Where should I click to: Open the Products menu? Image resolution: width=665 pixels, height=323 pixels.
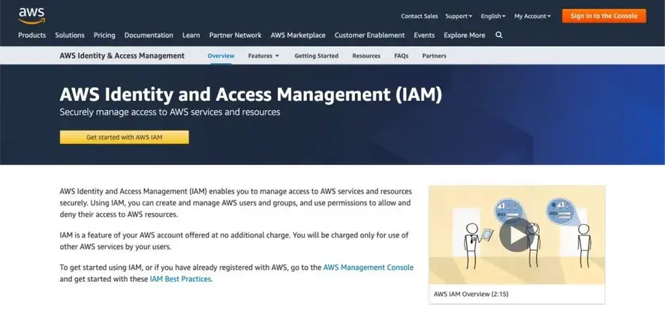32,35
